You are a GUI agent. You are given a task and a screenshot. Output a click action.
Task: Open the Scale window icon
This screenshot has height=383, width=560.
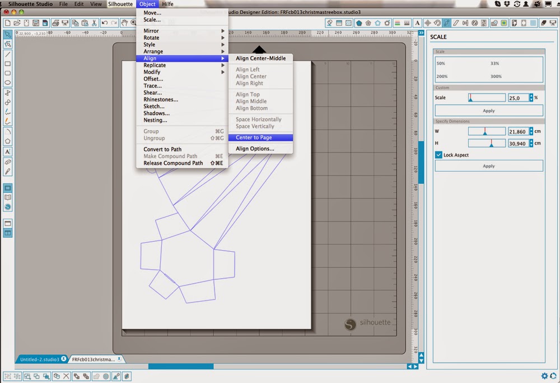pos(446,23)
